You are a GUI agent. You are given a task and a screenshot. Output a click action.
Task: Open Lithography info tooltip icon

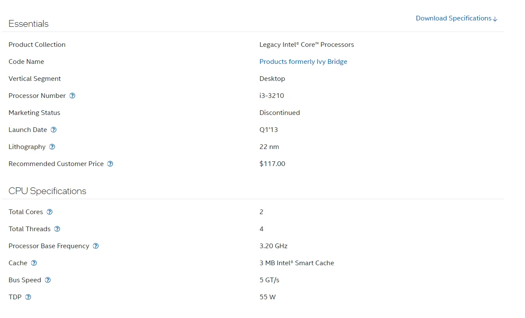tap(52, 147)
